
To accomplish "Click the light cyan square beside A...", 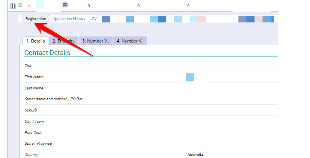I will [40, 4].
